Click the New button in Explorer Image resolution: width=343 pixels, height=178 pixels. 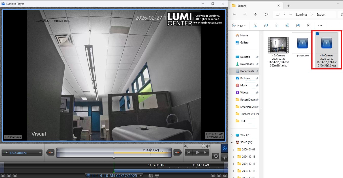[239, 26]
